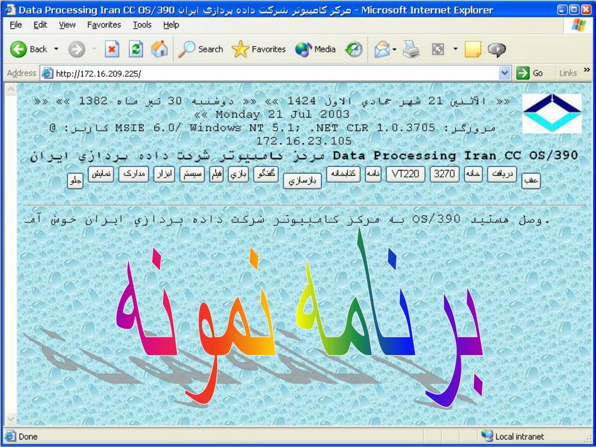596x447 pixels.
Task: Click the green Back arrow icon
Action: click(x=18, y=49)
